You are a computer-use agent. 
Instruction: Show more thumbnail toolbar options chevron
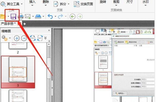pos(45,38)
